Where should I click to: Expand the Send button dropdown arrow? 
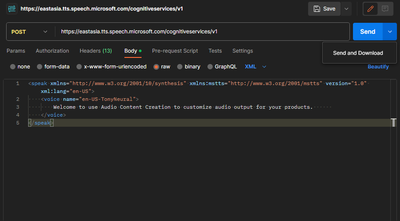click(x=390, y=32)
